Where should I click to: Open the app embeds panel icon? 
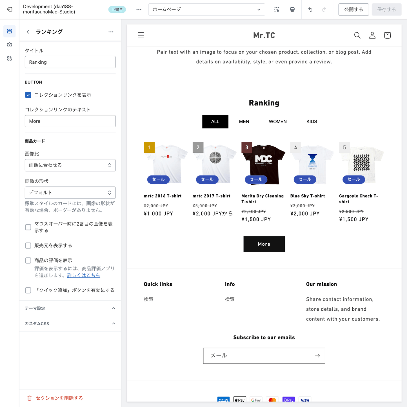(9, 58)
